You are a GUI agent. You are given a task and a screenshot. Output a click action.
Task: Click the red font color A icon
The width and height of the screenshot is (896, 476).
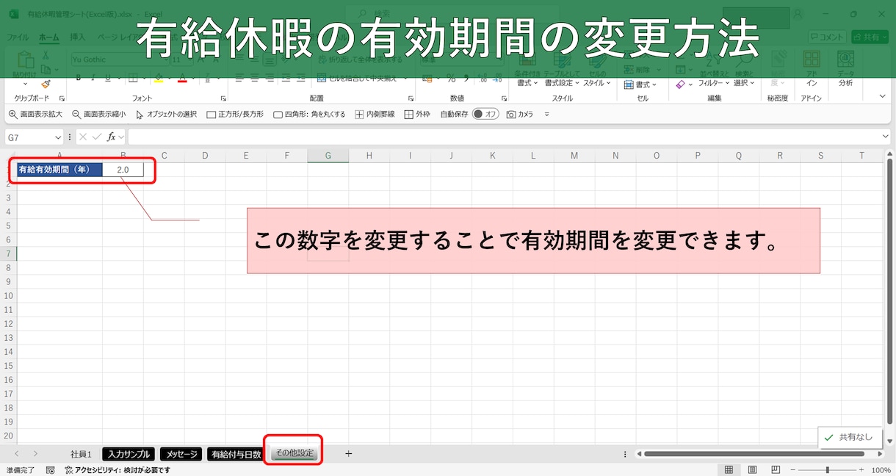182,79
